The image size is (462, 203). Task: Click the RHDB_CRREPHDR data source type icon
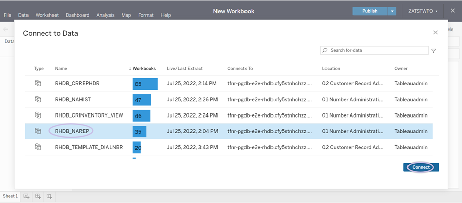click(x=38, y=83)
